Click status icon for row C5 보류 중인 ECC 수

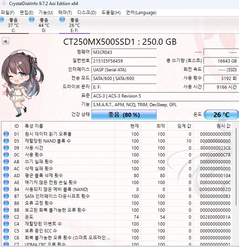coord(6,231)
